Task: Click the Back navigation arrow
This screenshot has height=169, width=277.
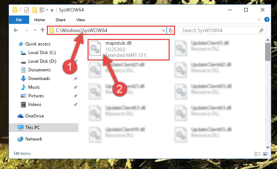Action: pyautogui.click(x=16, y=30)
